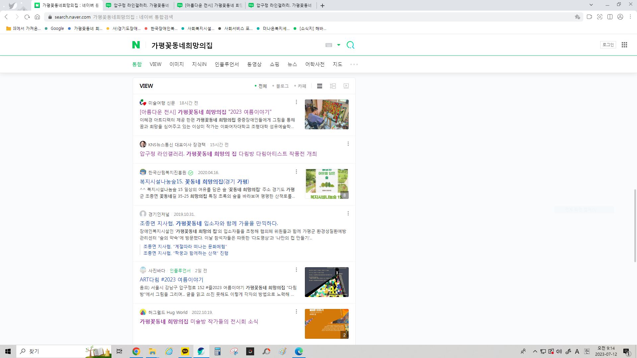Expand search autocomplete dropdown arrow
This screenshot has height=358, width=637.
pos(339,45)
